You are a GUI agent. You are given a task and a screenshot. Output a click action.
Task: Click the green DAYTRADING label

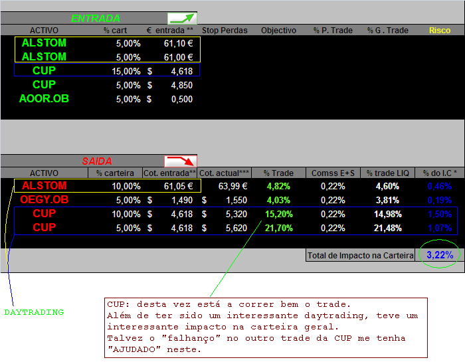click(34, 312)
